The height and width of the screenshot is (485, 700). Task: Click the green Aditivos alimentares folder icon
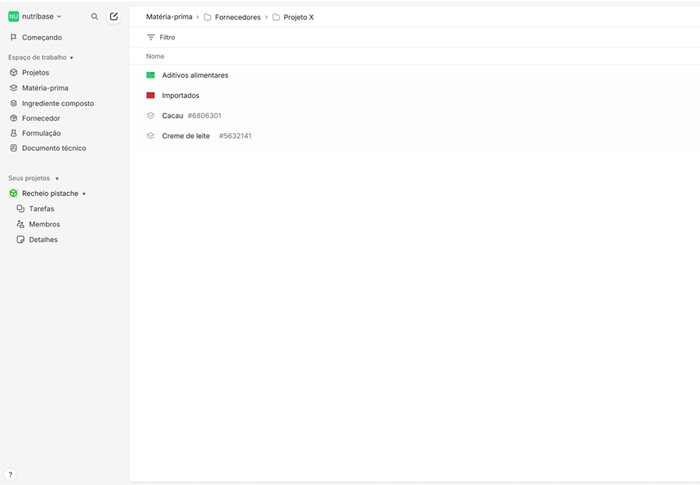(x=150, y=75)
